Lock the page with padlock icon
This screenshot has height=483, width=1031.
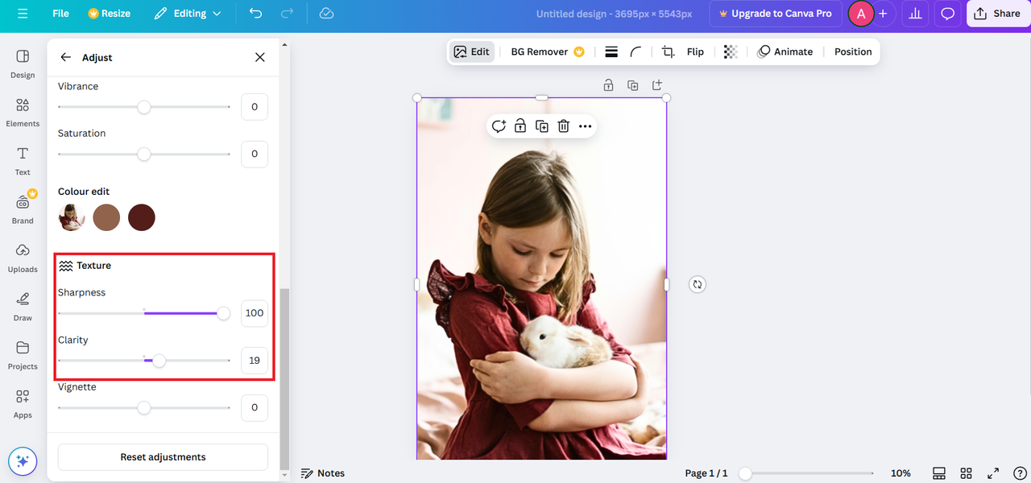click(x=608, y=85)
